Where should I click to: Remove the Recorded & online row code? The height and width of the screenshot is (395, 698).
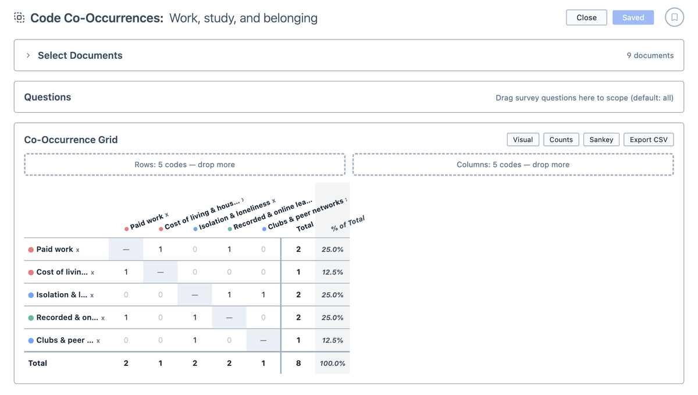[103, 318]
